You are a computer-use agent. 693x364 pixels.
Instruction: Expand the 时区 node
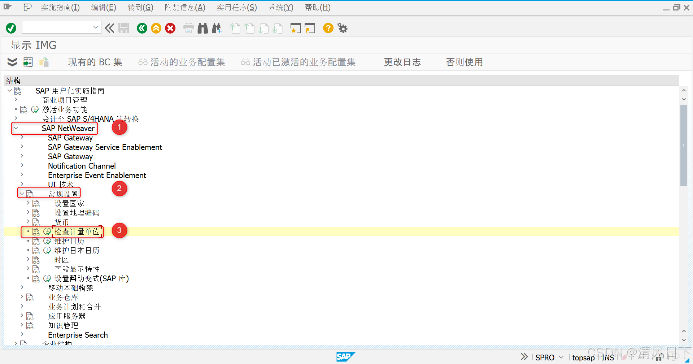[28, 259]
